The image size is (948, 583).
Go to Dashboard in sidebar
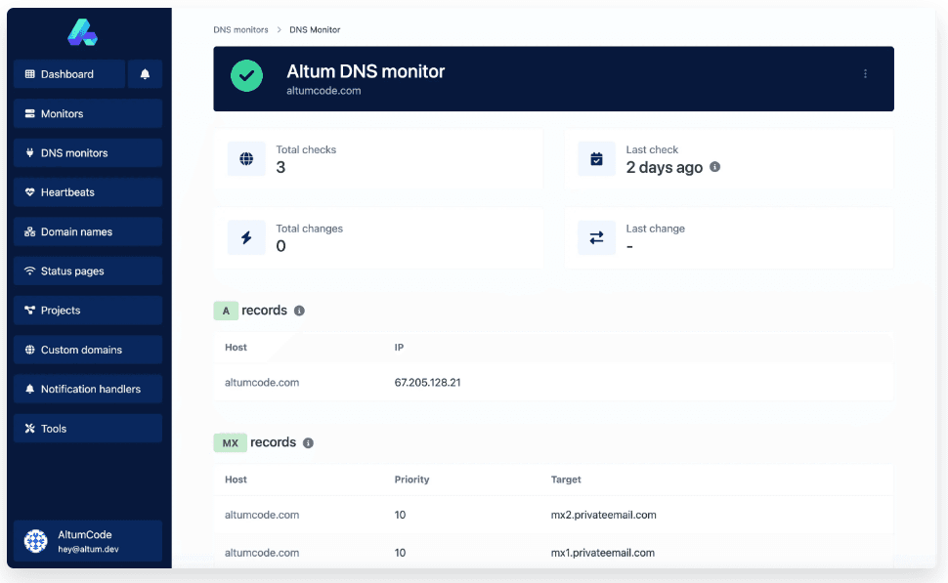click(x=68, y=74)
